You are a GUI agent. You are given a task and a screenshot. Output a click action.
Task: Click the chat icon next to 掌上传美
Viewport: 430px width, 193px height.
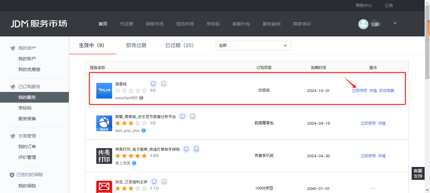[x=134, y=163]
